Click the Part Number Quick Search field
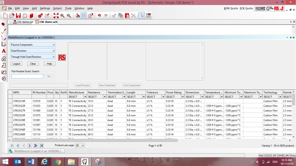The height and width of the screenshot is (166, 296). (27, 76)
